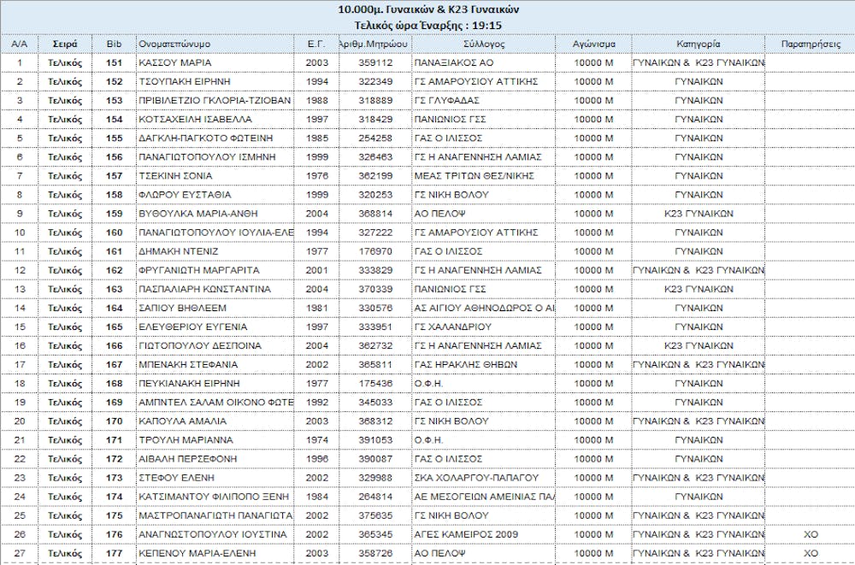Click the Παρατηρήσεις column header
This screenshot has width=855, height=565.
[x=810, y=44]
